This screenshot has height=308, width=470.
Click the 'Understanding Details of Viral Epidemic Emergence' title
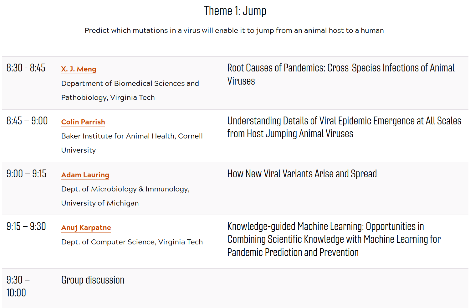tap(344, 127)
